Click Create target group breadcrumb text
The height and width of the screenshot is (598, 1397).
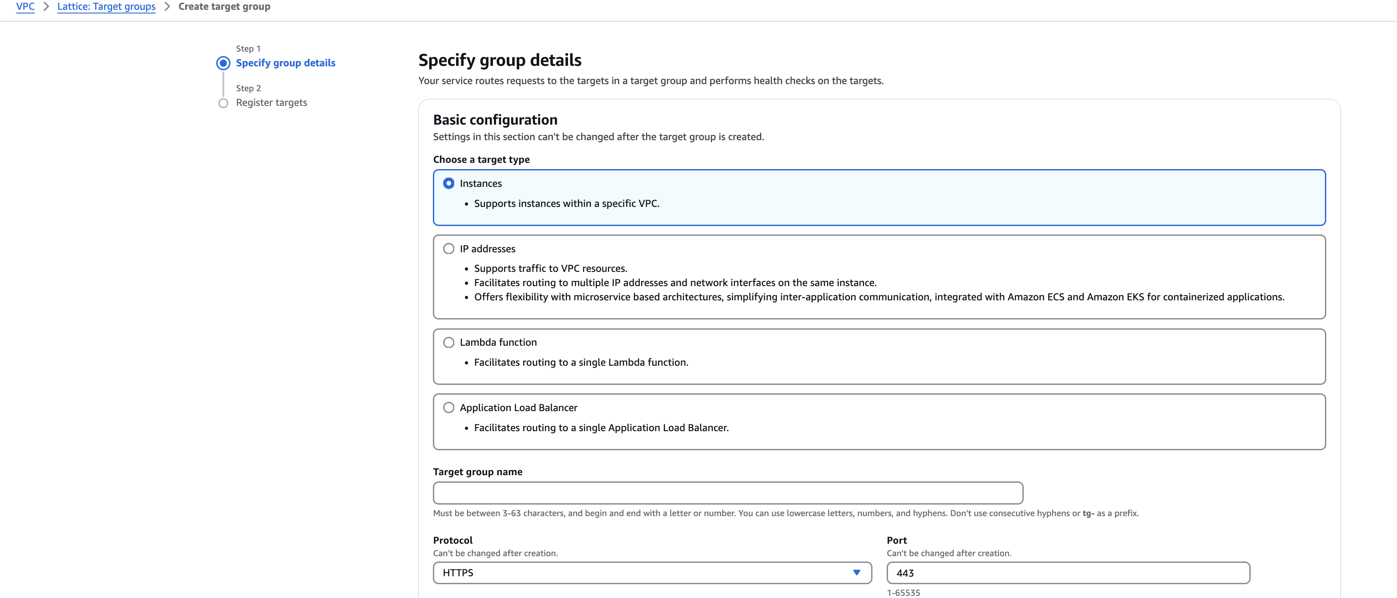pyautogui.click(x=224, y=7)
